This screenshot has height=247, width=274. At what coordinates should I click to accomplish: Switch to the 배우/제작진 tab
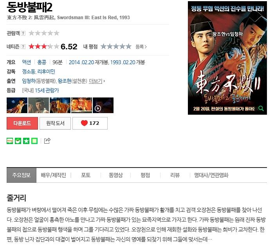[54, 175]
